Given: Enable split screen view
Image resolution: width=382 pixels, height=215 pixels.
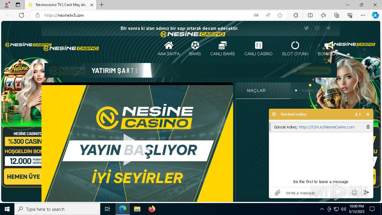Looking at the screenshot, I should click(x=310, y=15).
